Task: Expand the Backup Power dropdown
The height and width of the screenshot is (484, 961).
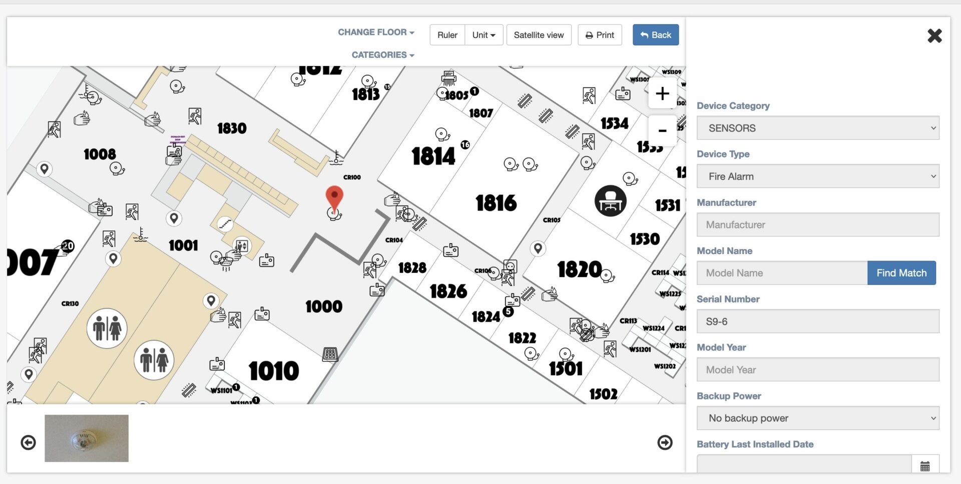Action: point(817,418)
